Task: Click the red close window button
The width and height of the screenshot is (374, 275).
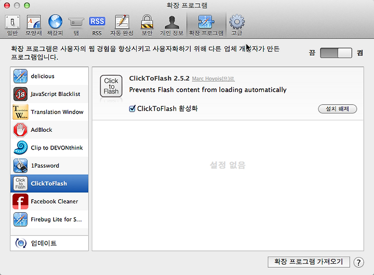Action: [7, 5]
